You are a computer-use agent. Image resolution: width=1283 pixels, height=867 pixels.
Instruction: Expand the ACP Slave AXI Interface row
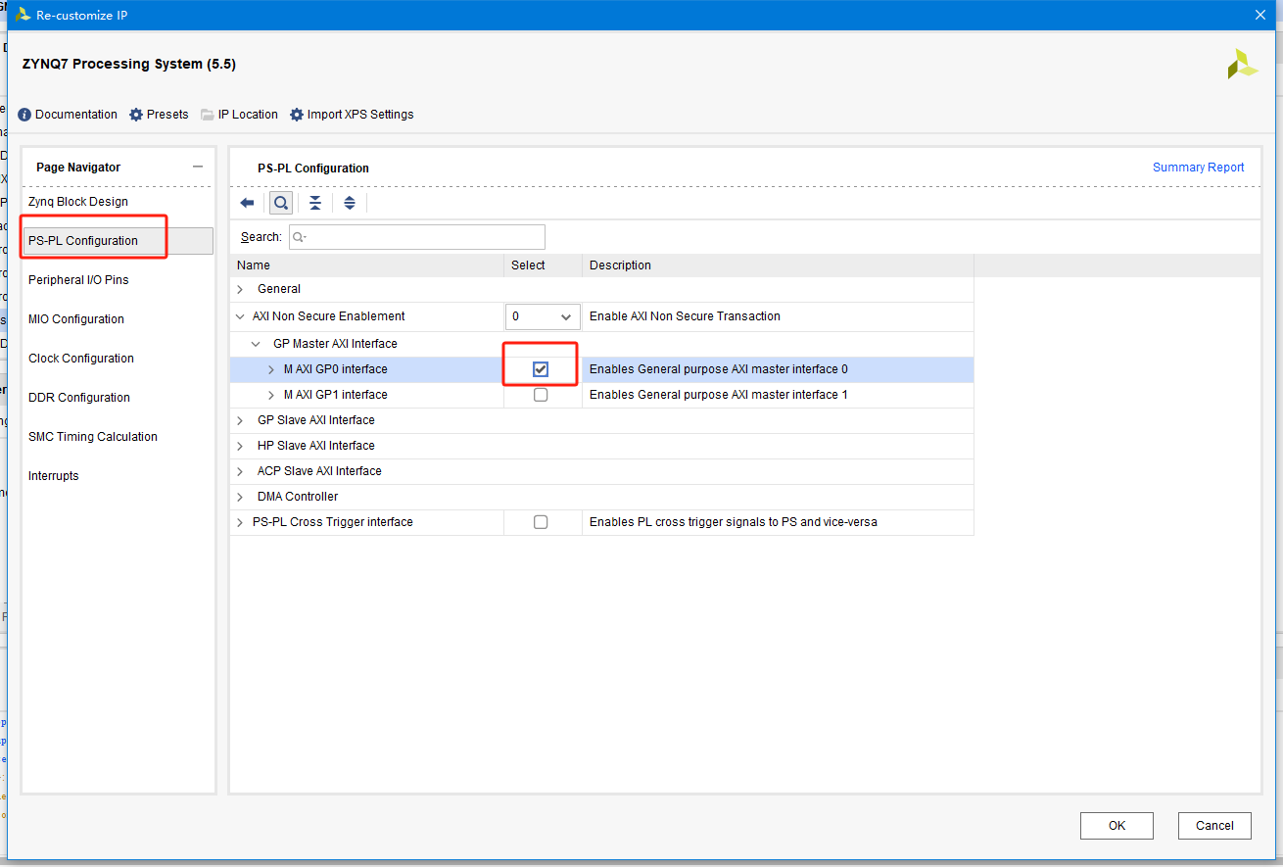240,471
